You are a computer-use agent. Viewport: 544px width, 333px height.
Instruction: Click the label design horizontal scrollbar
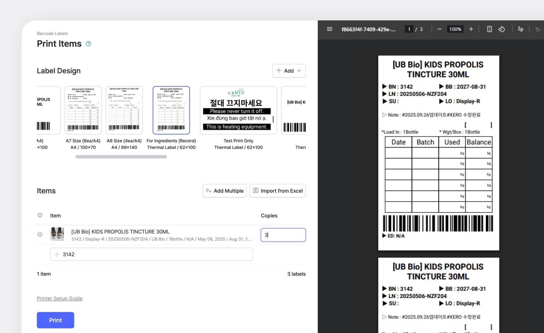[x=121, y=157]
